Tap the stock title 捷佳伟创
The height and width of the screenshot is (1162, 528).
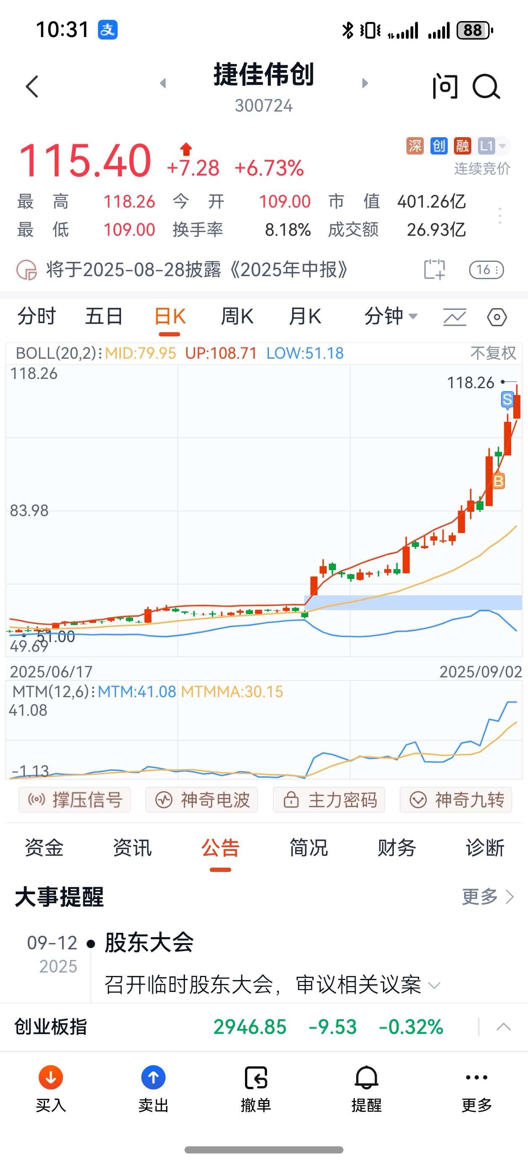pos(264,75)
